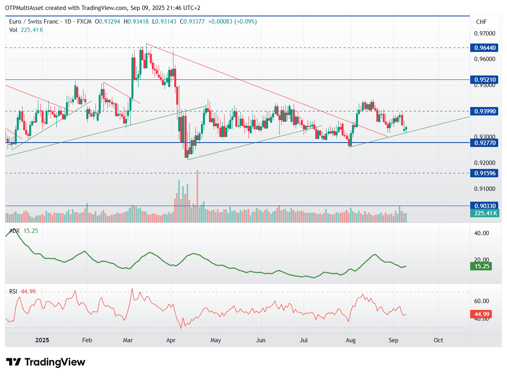Click the Mar time axis label
The width and height of the screenshot is (507, 377).
click(x=128, y=340)
